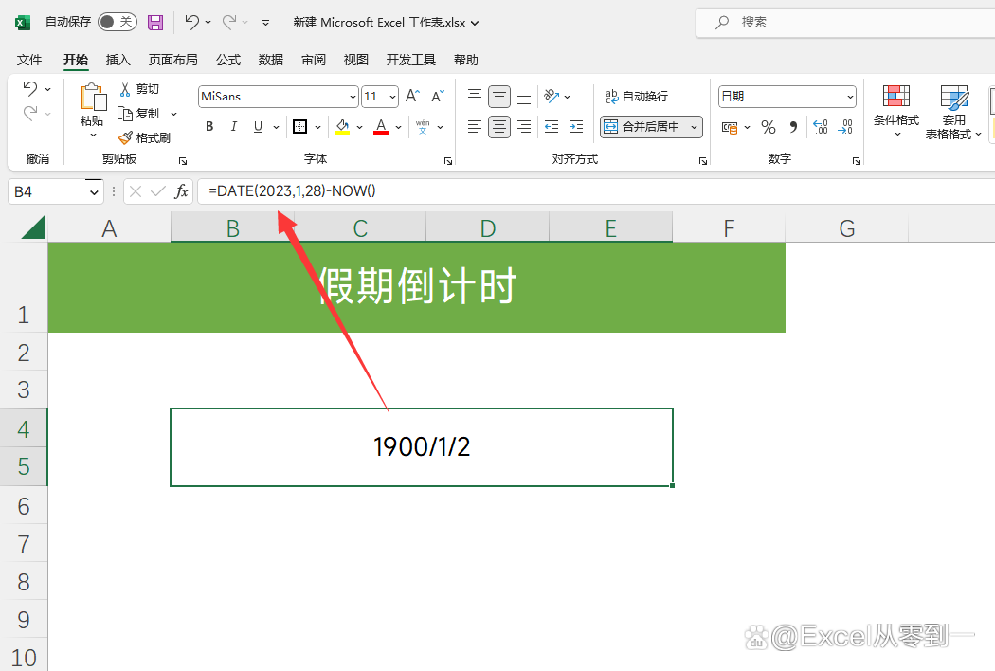Apply red font color

tap(381, 127)
